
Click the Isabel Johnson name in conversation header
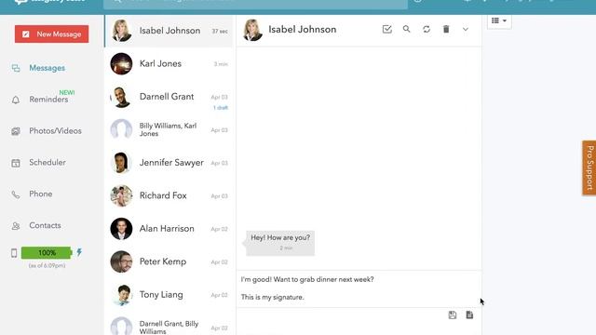click(303, 29)
